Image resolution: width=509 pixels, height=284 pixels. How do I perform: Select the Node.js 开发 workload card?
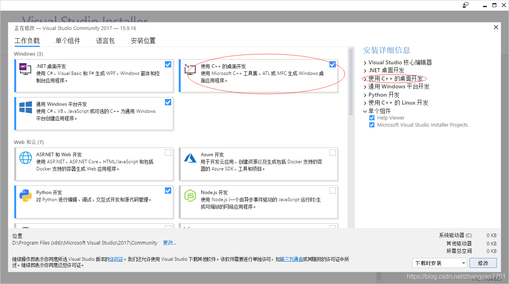[x=258, y=202]
